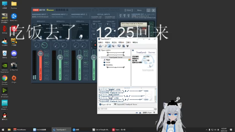Viewport: 235px width, 132px height.
Task: Open the emoji picker beside chat input
Action: pyautogui.click(x=156, y=109)
